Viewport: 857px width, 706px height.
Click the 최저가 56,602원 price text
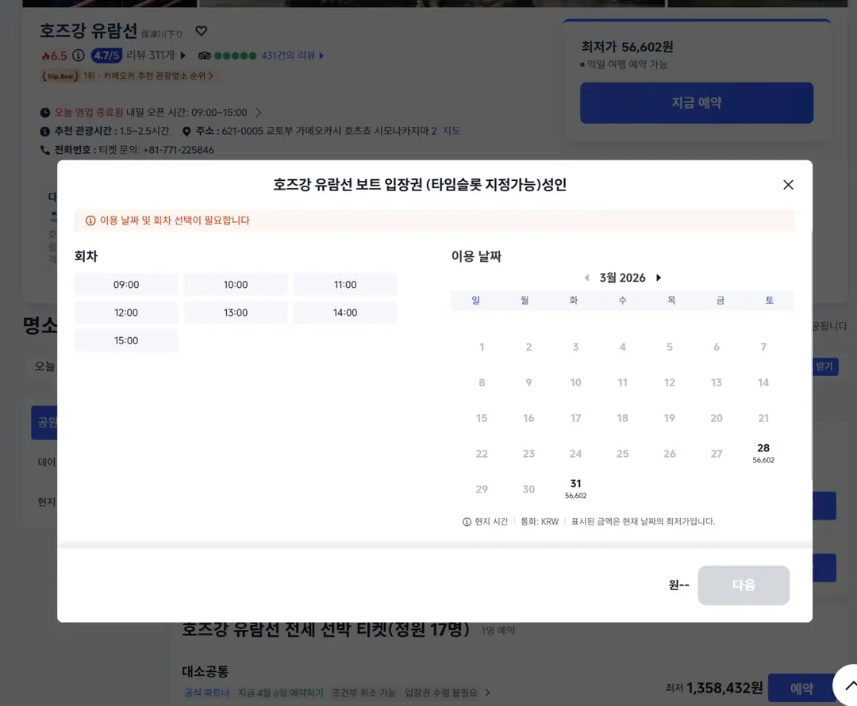pyautogui.click(x=627, y=47)
